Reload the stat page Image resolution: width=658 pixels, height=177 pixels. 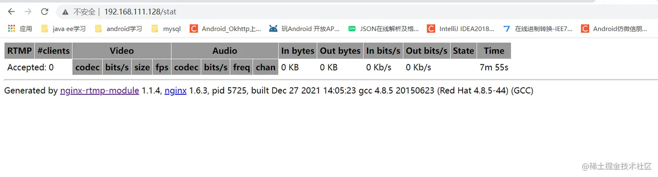coord(44,12)
